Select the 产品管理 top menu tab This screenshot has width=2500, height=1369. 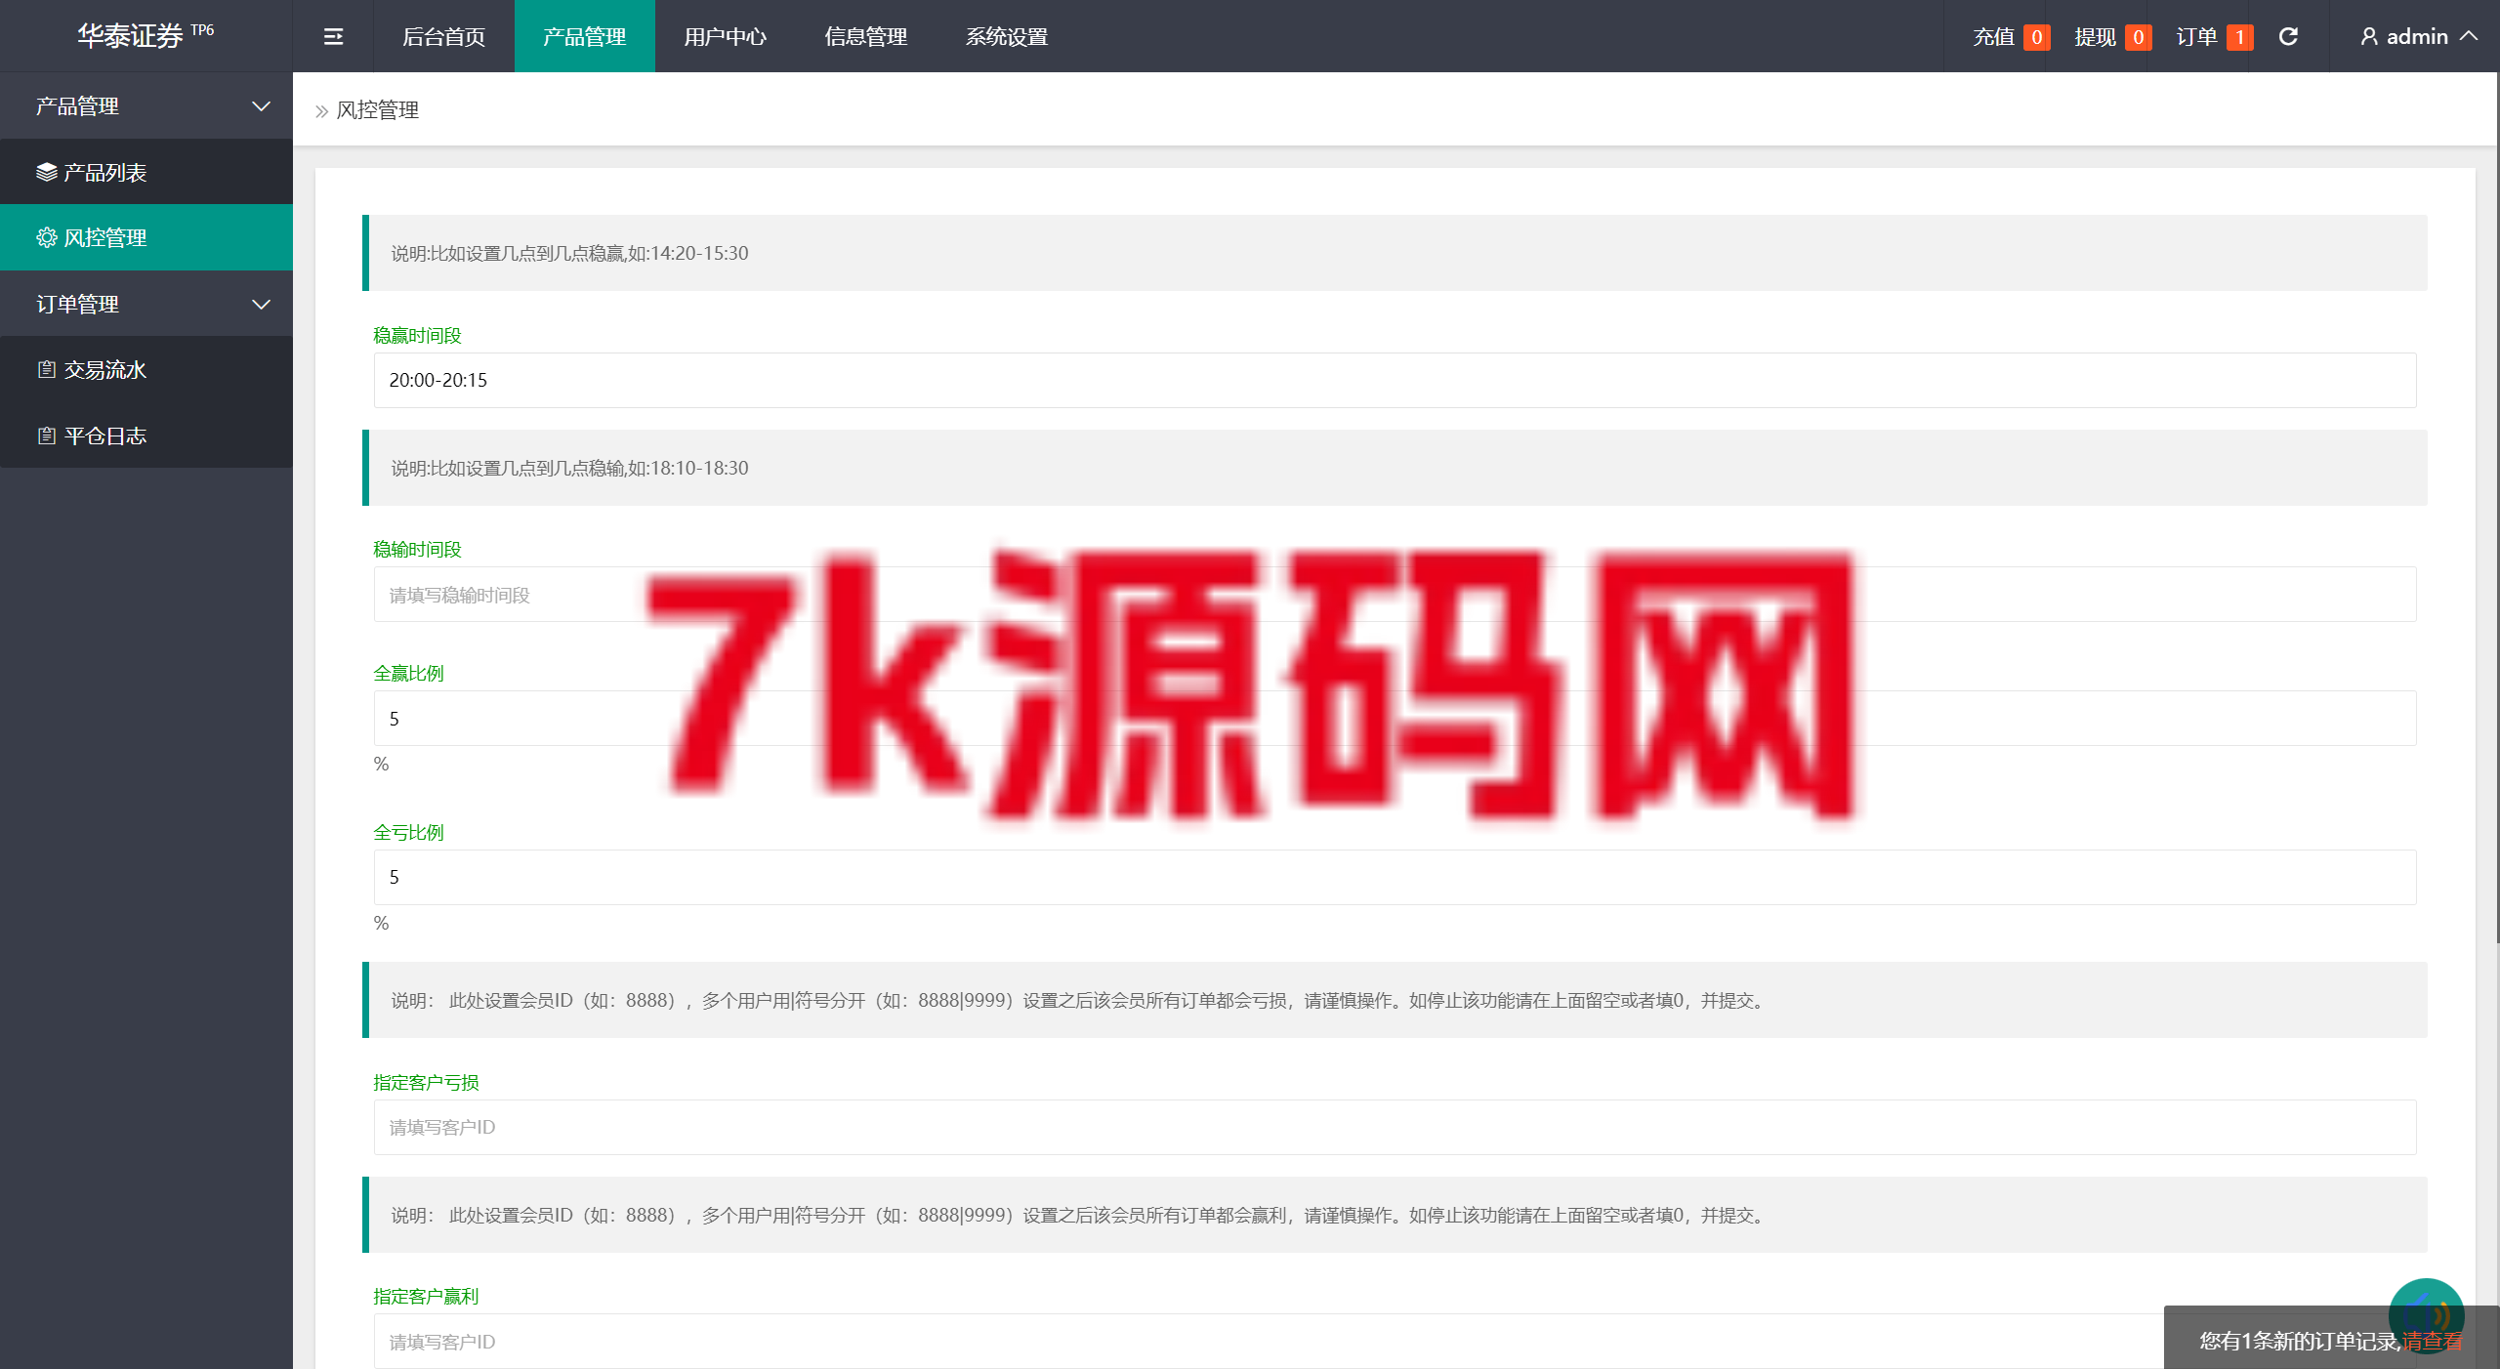coord(584,36)
